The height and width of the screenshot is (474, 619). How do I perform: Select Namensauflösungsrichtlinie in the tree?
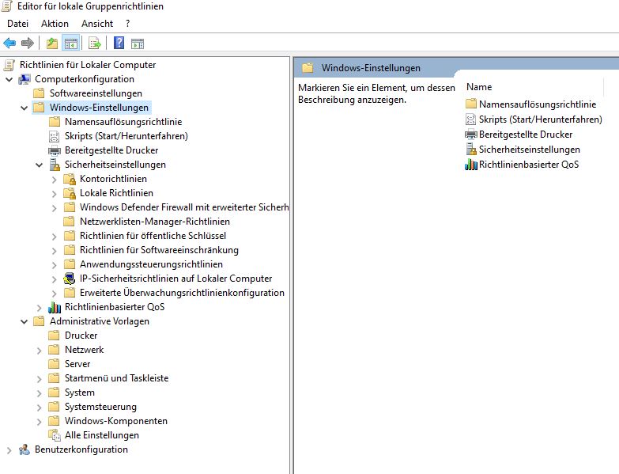tap(123, 122)
